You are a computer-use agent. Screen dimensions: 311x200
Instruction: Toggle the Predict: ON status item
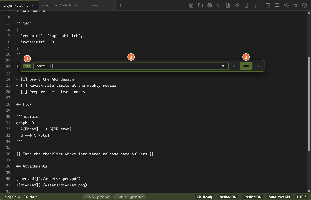(x=252, y=197)
